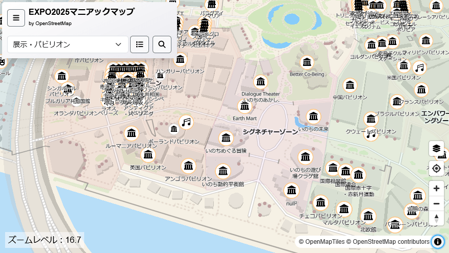Select the ルーマニアパビリオン marker
Image resolution: width=449 pixels, height=253 pixels.
click(x=132, y=133)
